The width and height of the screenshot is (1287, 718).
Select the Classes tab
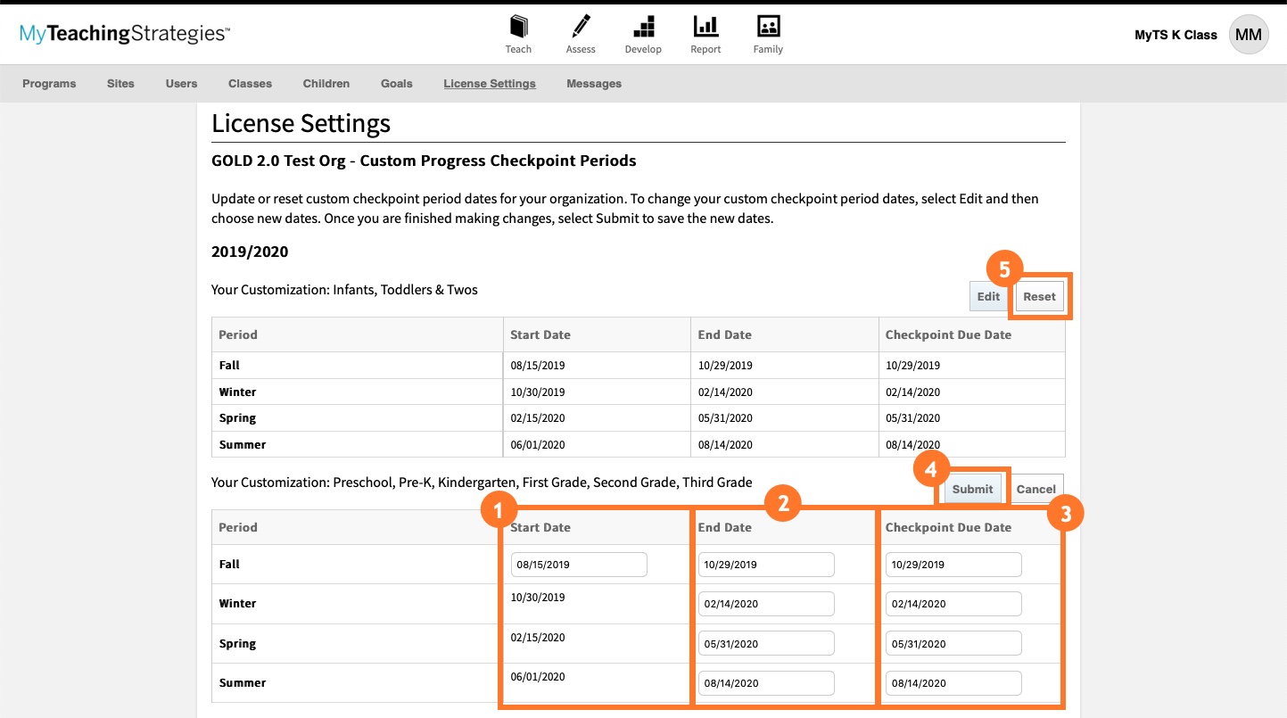250,83
